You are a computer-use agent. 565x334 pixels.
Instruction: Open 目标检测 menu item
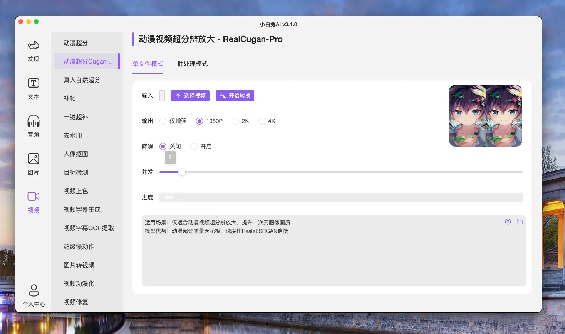[x=87, y=172]
